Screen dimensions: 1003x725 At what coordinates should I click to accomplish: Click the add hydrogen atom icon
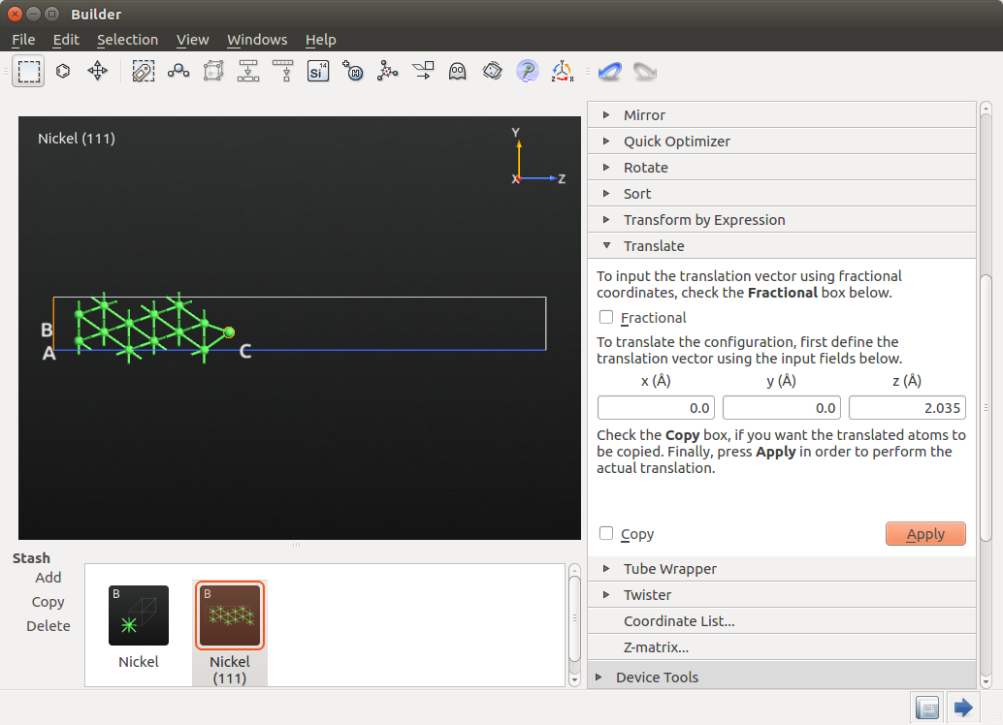(352, 71)
